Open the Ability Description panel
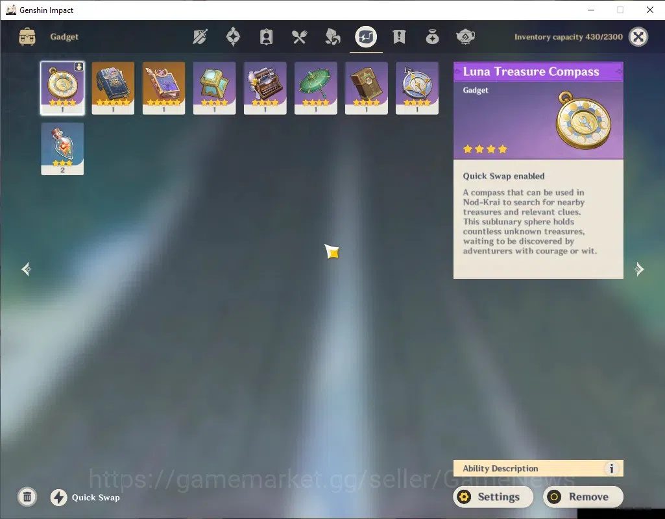Screen dimensions: 665x519 (x=538, y=468)
